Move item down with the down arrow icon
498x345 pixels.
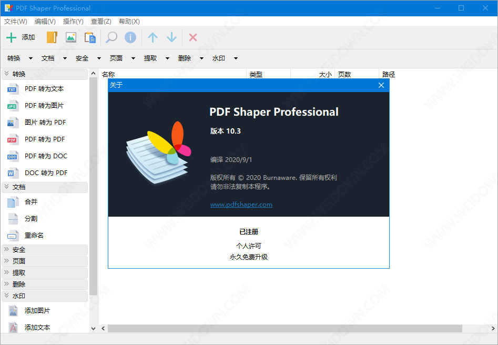[x=171, y=37]
